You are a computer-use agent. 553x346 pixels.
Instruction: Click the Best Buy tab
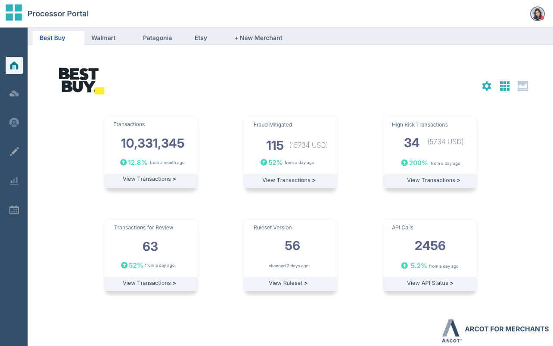(52, 38)
